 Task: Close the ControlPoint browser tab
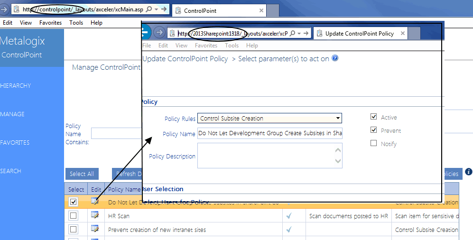pyautogui.click(x=261, y=10)
